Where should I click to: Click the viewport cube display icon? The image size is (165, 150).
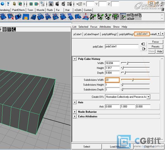click(x=4, y=29)
